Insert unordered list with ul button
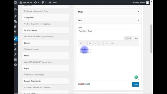Viewport: 167px width, 94px height. [x=96, y=43]
